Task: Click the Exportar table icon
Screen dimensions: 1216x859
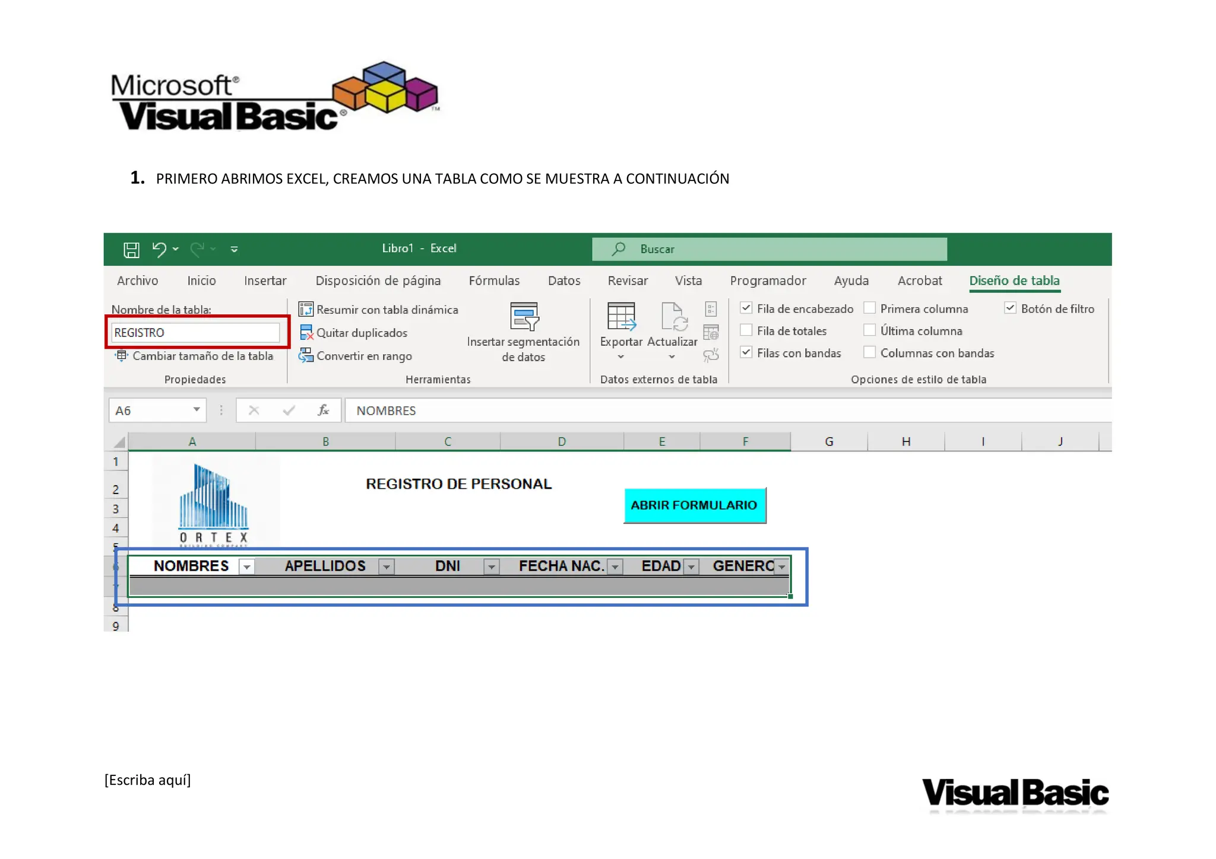Action: pos(621,316)
